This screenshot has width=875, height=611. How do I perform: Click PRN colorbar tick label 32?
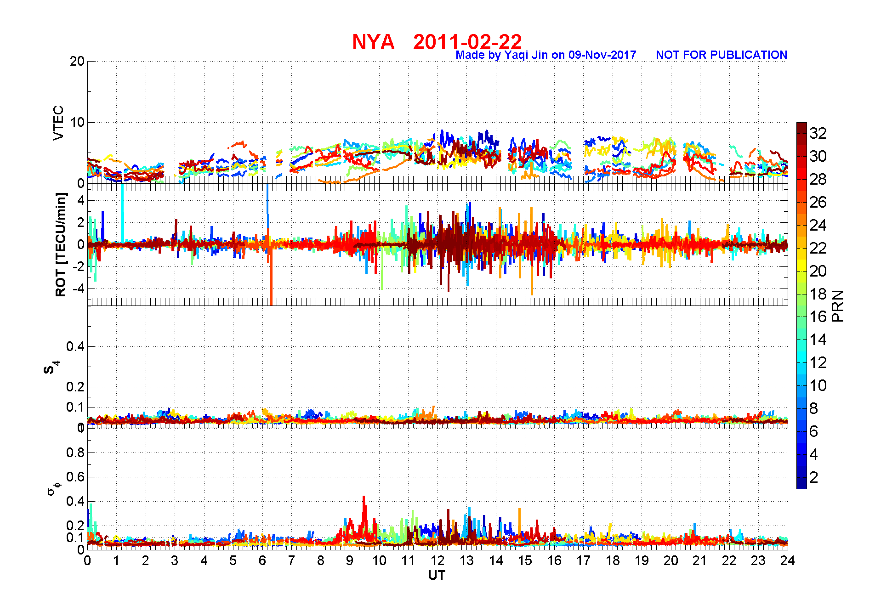point(818,133)
